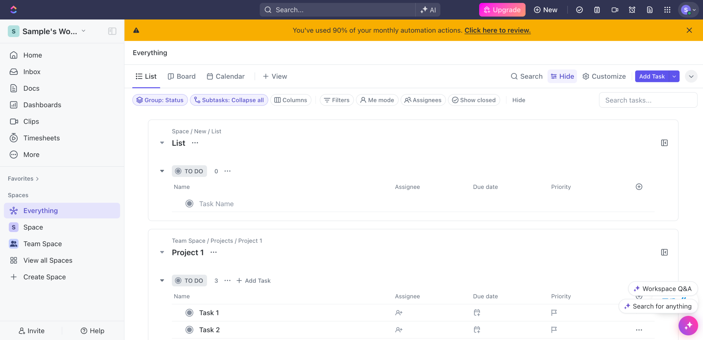
Task: Switch to the Calendar view tab
Action: click(226, 76)
